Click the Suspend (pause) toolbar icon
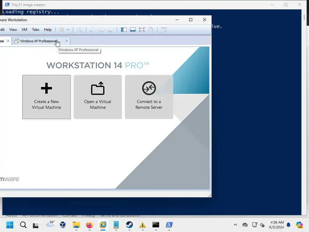The width and height of the screenshot is (309, 232). pos(62,30)
